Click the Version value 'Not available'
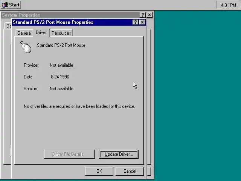The height and width of the screenshot is (181, 241). point(61,89)
